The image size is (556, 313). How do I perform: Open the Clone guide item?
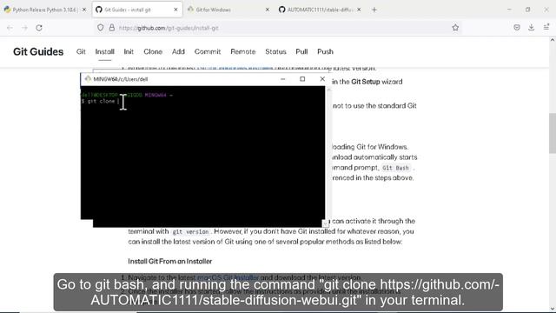[153, 52]
